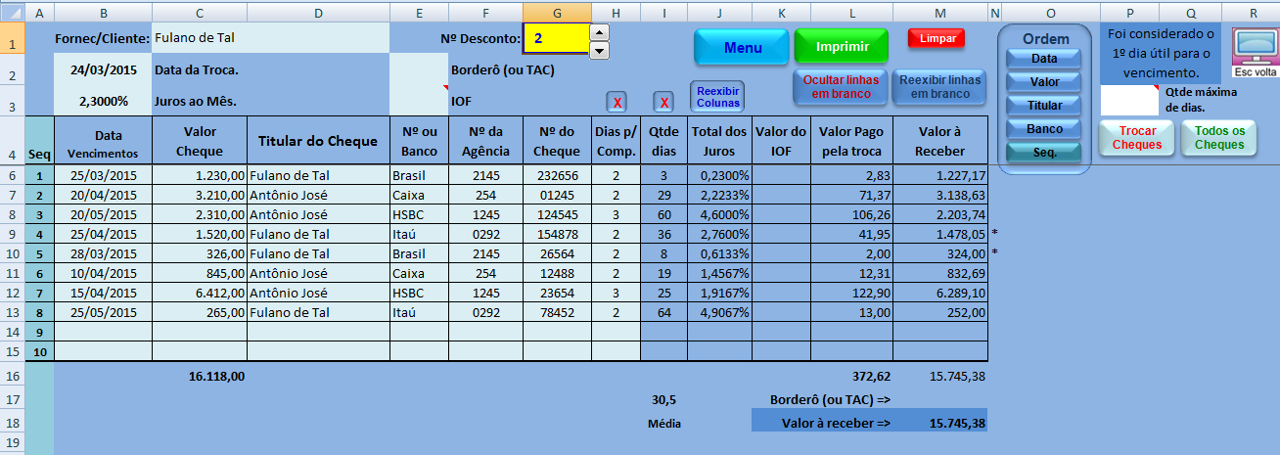Select the yellow Nº Desconto cell
Viewport: 1280px width, 455px height.
pos(556,38)
